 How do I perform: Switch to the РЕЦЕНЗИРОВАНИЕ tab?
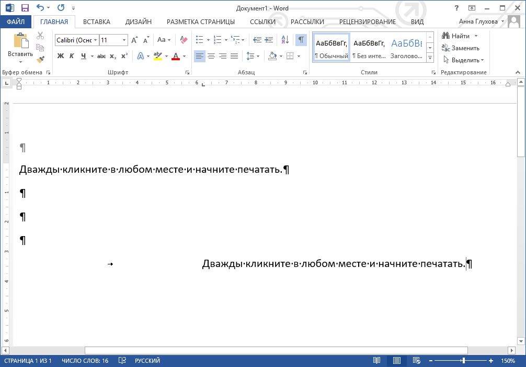(368, 22)
